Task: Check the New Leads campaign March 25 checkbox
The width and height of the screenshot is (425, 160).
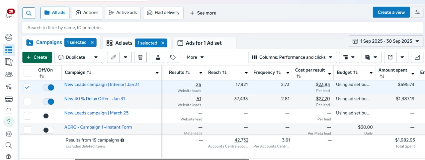Action: point(28,116)
